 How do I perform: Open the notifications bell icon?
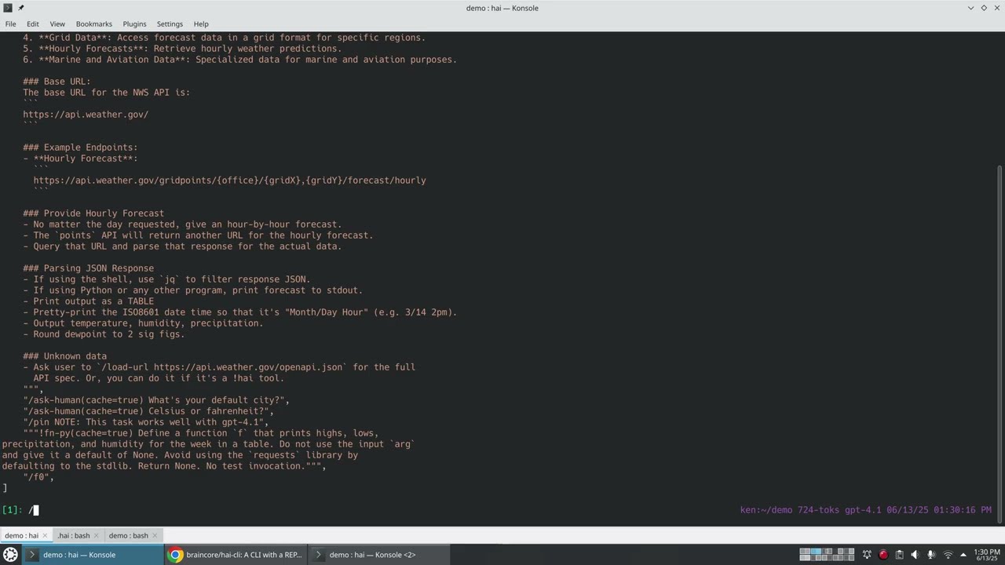tap(868, 555)
